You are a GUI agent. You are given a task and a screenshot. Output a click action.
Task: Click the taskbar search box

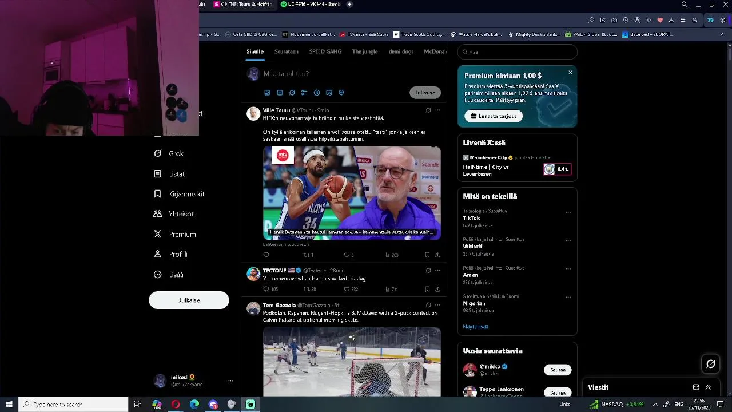coord(73,405)
